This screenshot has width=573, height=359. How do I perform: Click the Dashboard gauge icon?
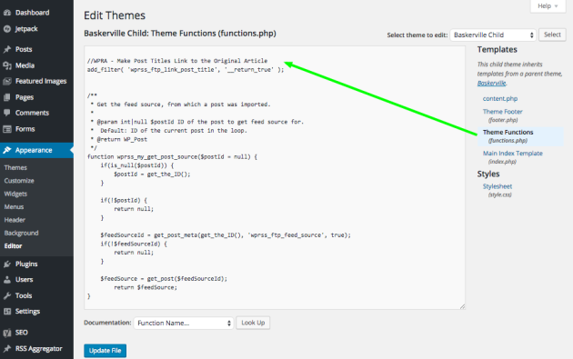pos(7,13)
